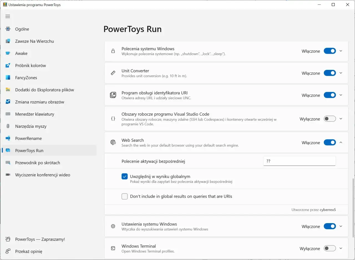355x260 pixels.
Task: Open PowerToys — Zapraszamy! page
Action: point(49,239)
